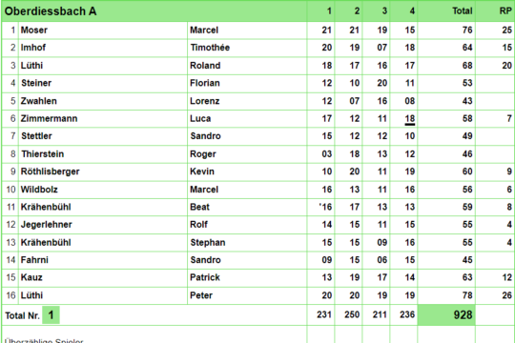Screen dimensions: 515x343
Task: Select the first name Patrick
Action: click(205, 277)
